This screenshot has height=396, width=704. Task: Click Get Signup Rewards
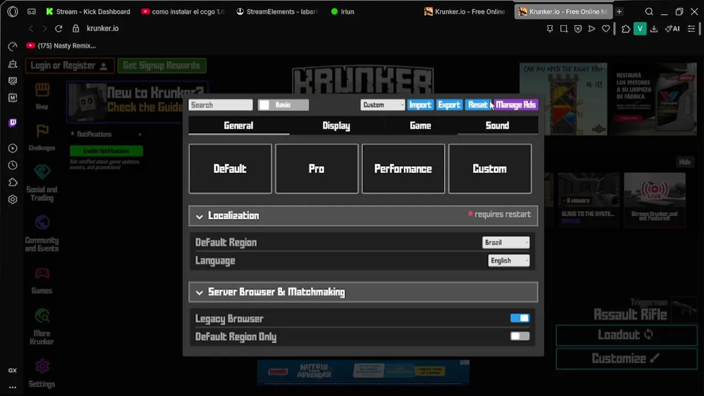[162, 65]
